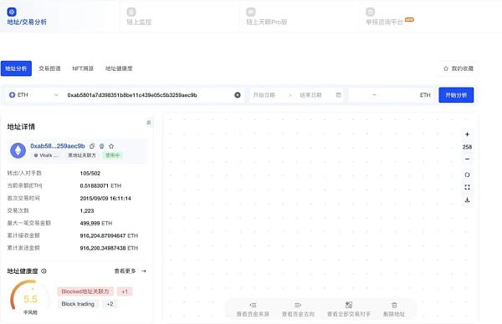The image size is (502, 324).
Task: Open the NFT溯源 sub-tab
Action: coord(83,68)
